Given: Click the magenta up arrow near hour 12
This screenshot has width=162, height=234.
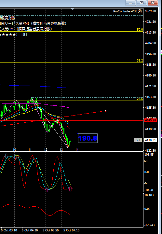Looking at the screenshot, I should coord(47,190).
